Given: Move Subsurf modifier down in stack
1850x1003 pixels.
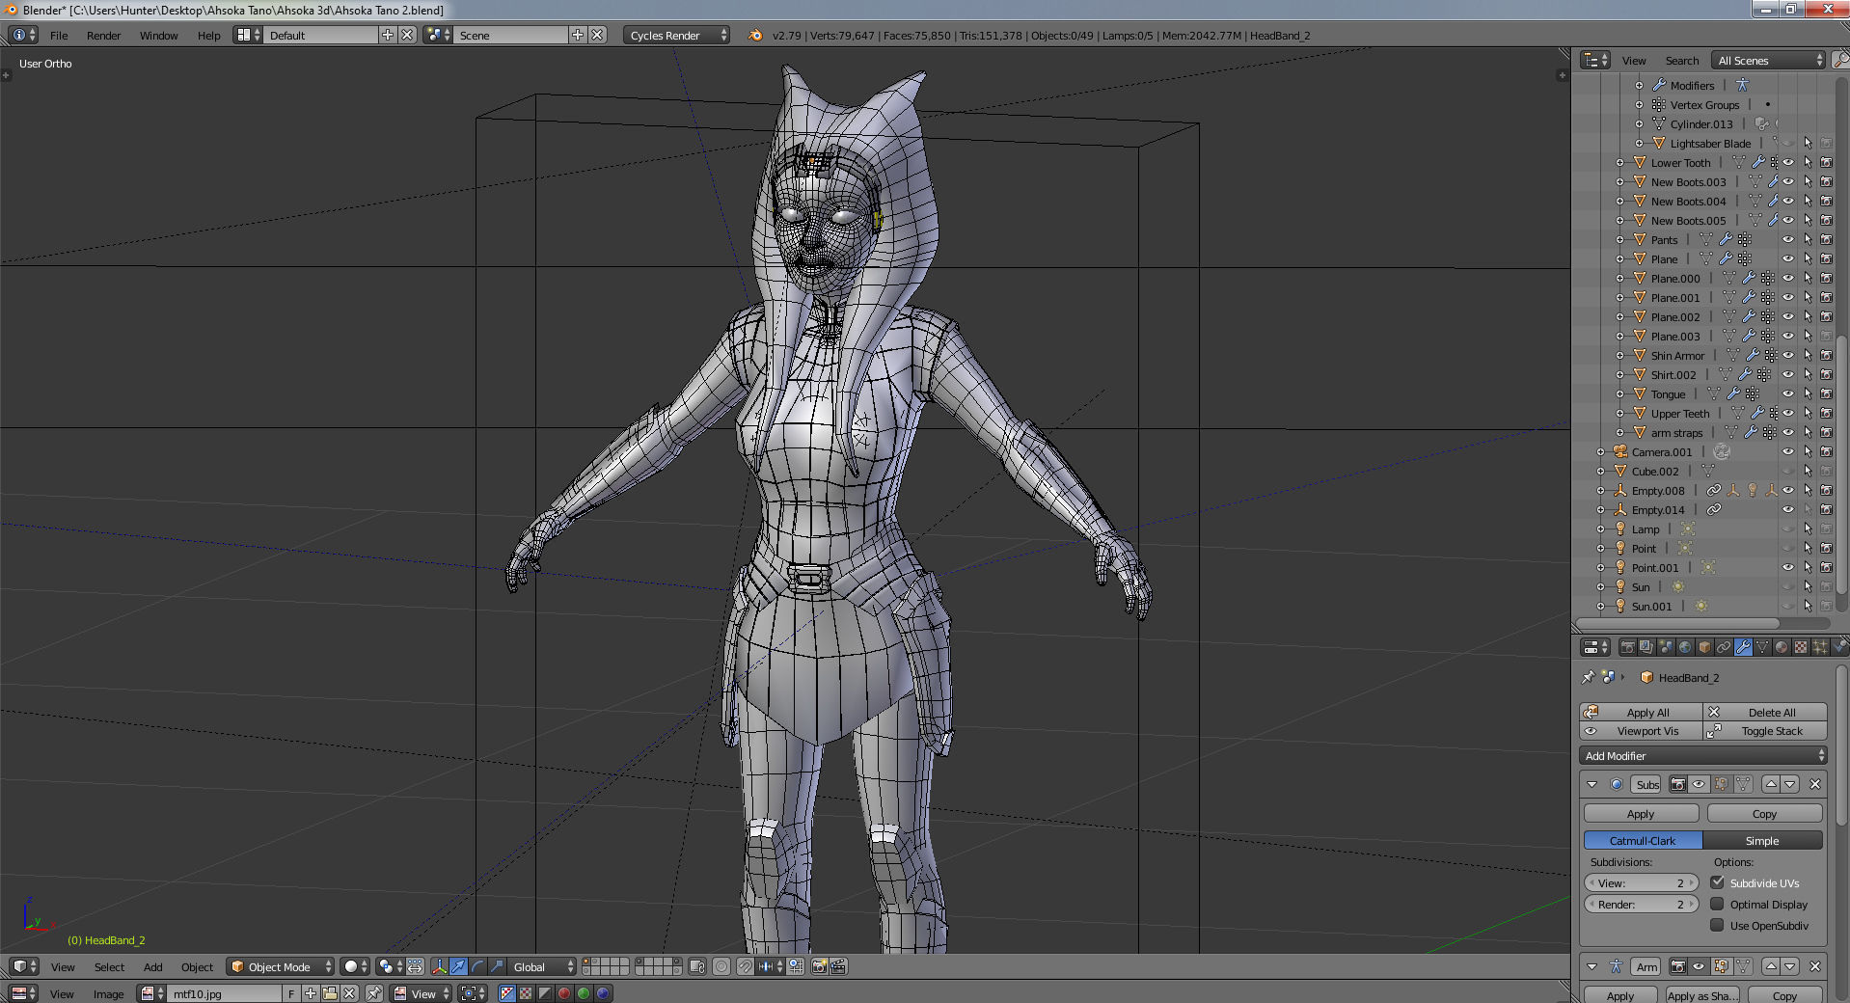Looking at the screenshot, I should point(1790,784).
